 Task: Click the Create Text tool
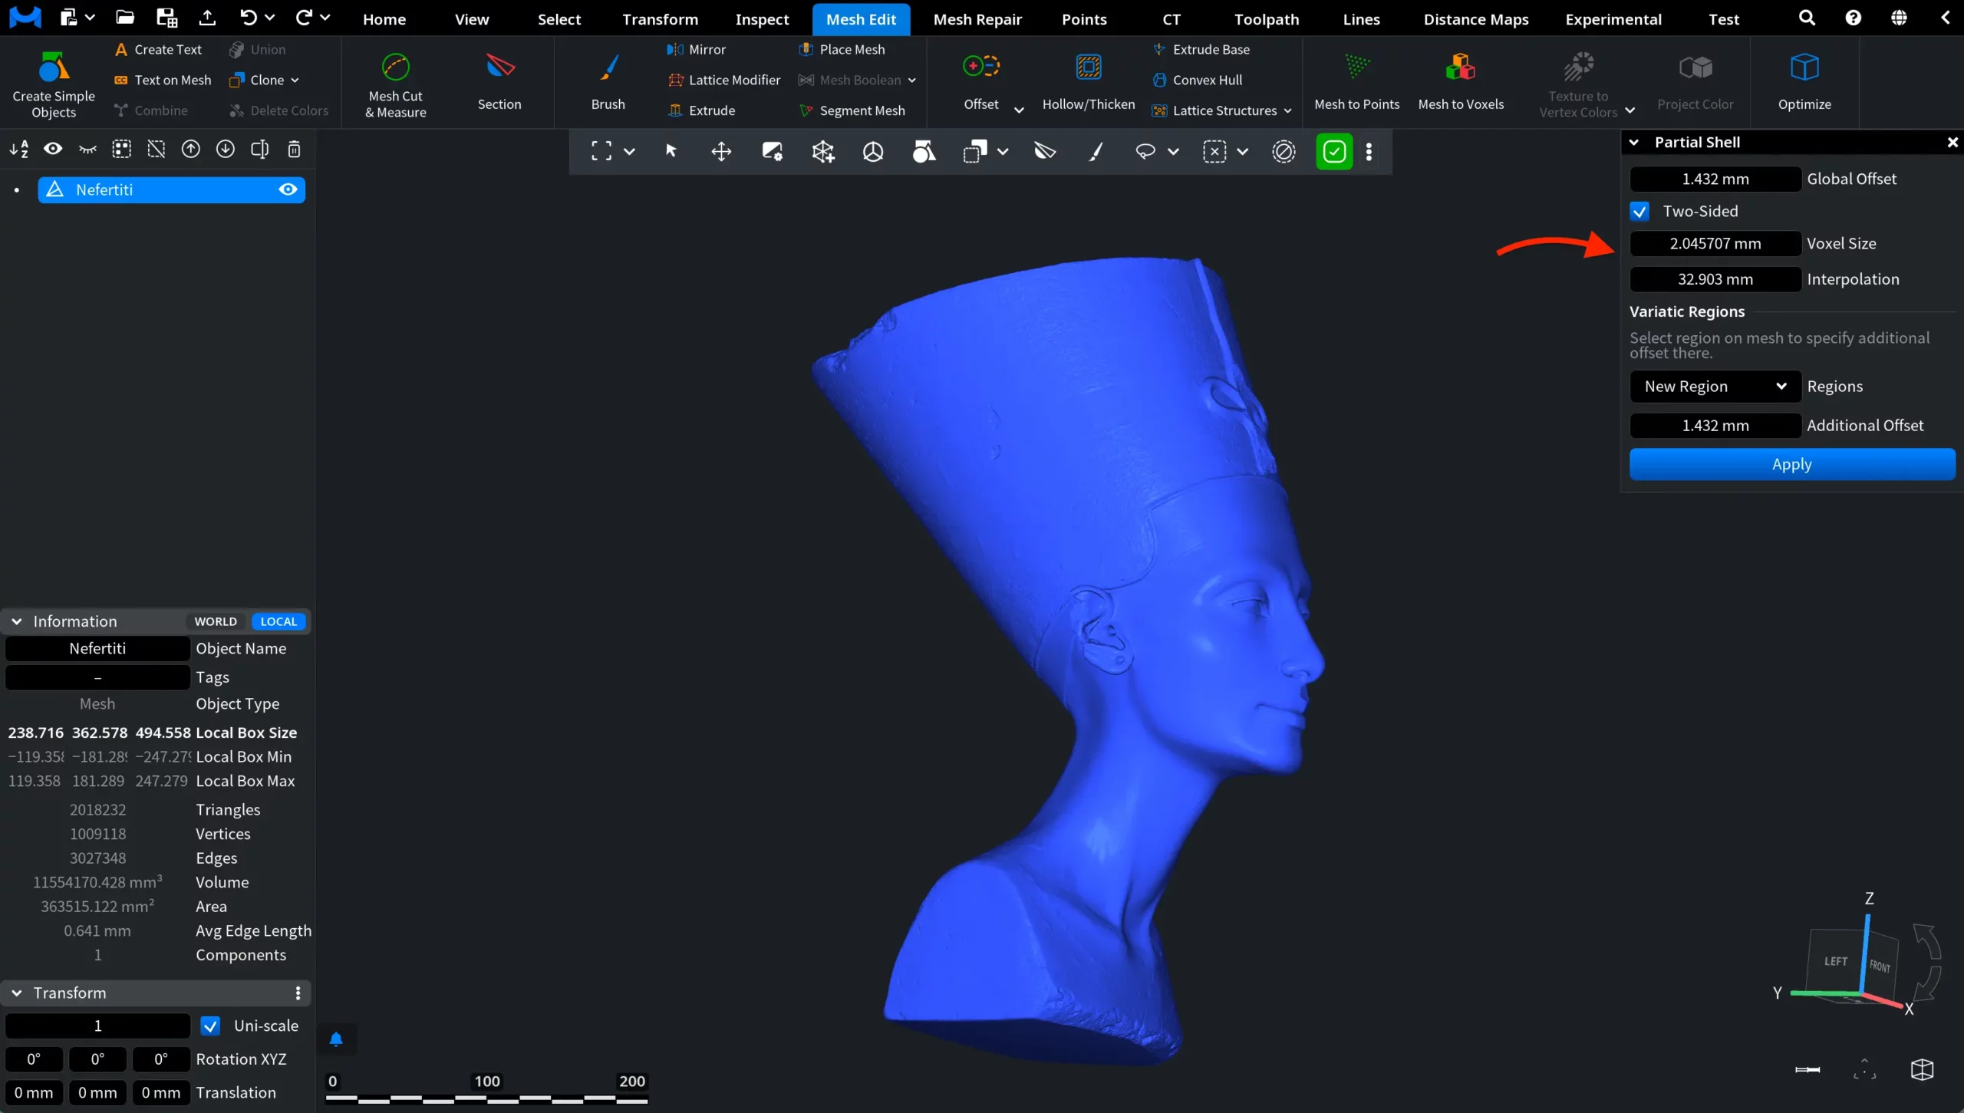coord(158,49)
